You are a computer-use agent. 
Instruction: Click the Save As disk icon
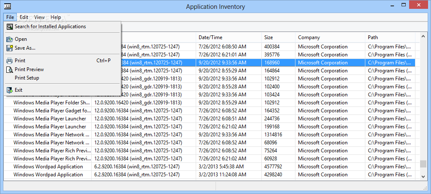pyautogui.click(x=10, y=48)
